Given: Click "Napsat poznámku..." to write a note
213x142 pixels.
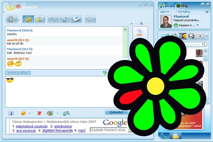Looking at the screenshot, I should click(x=187, y=20).
